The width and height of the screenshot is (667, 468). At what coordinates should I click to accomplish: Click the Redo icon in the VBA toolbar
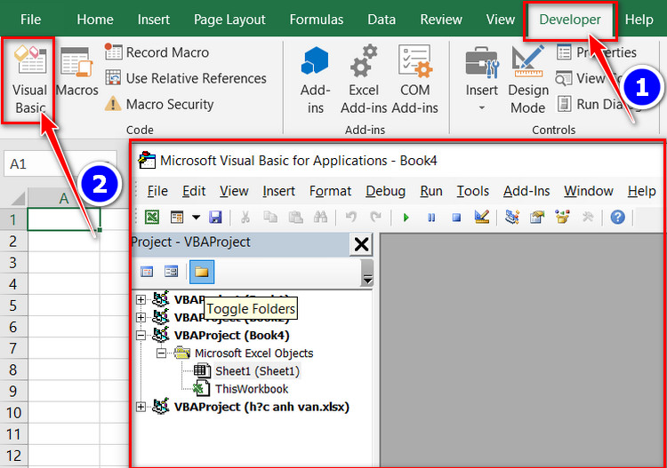376,218
